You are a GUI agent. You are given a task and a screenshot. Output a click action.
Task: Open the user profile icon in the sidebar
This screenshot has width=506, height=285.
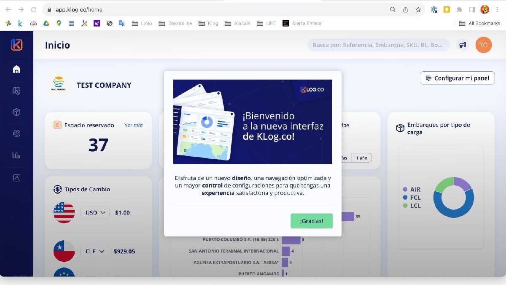coord(16,177)
